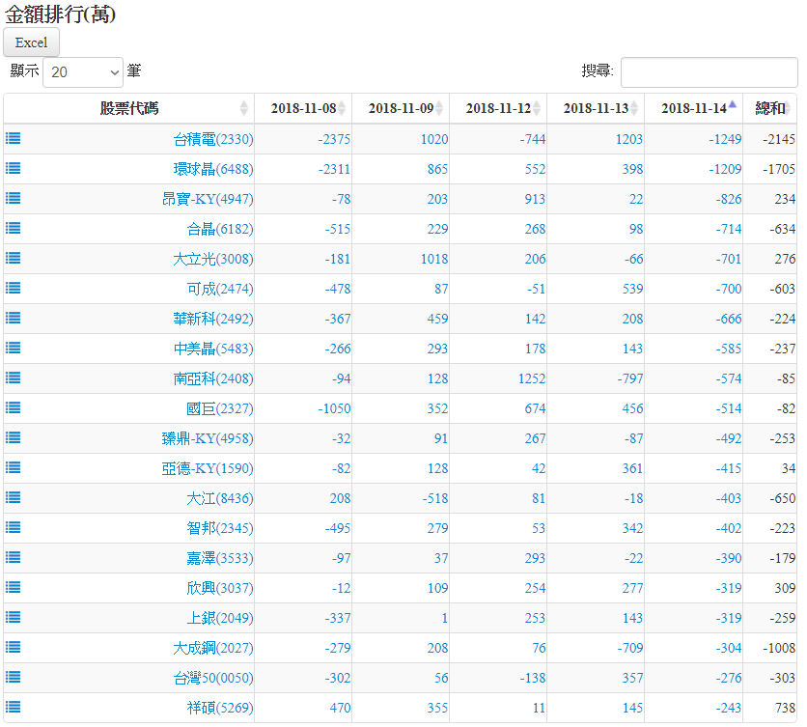
Task: Click the list icon beside 國巨(2327)
Action: pos(14,407)
